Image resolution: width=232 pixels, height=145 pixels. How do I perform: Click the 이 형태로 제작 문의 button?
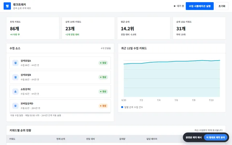215,137
